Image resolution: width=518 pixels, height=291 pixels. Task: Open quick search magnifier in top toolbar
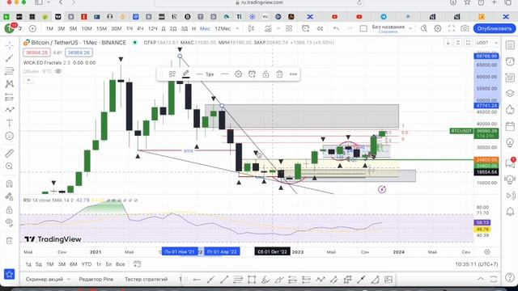click(x=424, y=29)
